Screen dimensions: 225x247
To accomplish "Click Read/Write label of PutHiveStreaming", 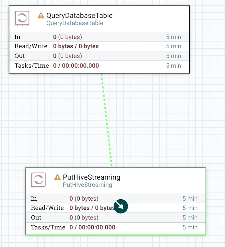I will [47, 208].
